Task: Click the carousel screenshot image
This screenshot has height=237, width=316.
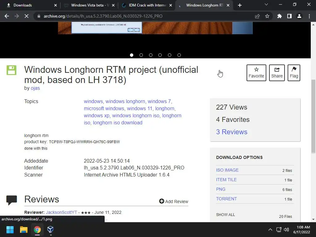Action: point(155,28)
